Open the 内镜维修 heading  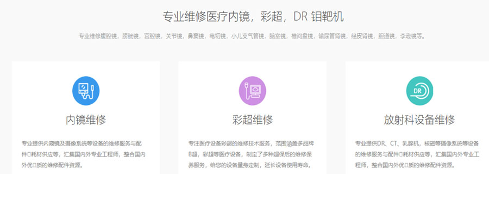click(x=86, y=120)
